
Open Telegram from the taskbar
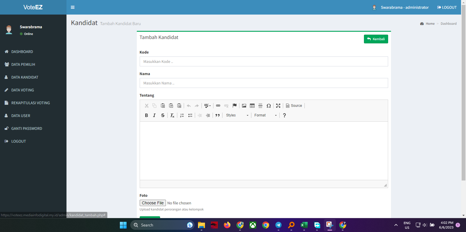point(278,225)
